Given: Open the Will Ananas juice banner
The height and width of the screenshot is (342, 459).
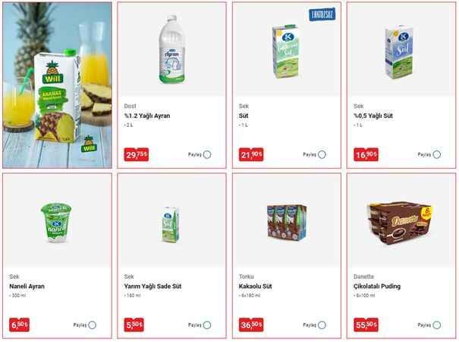Looking at the screenshot, I should click(x=57, y=85).
